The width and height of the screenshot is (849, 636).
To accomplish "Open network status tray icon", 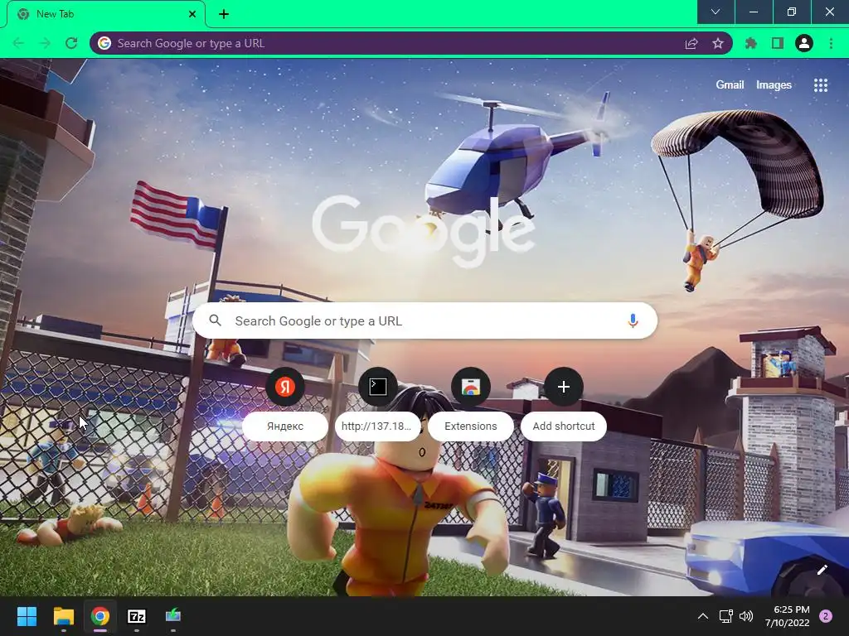I will pyautogui.click(x=725, y=616).
